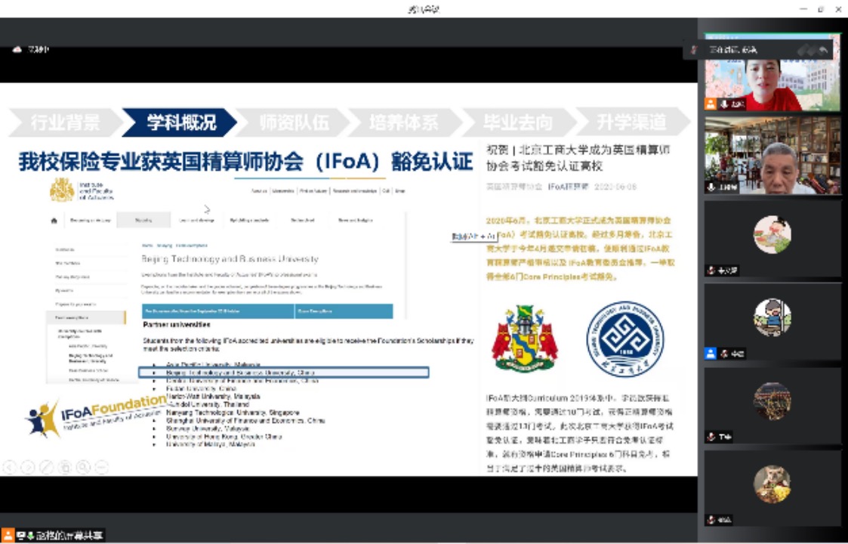
Task: Click the 毕业去向 section arrow
Action: tap(518, 122)
